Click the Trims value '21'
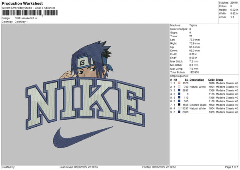Image resolution: width=240 pixels, height=170 pixels. [191, 36]
